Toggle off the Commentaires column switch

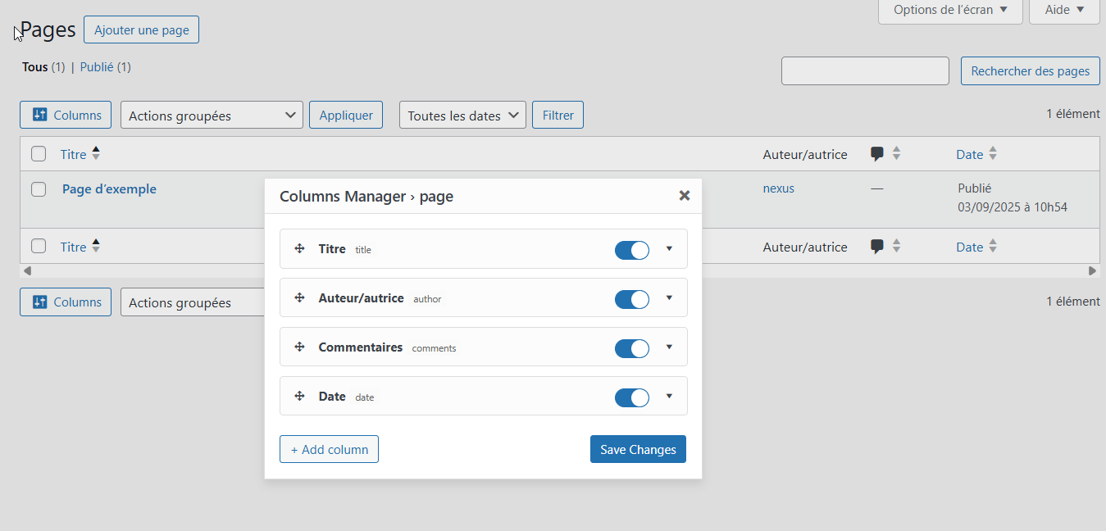coord(632,348)
